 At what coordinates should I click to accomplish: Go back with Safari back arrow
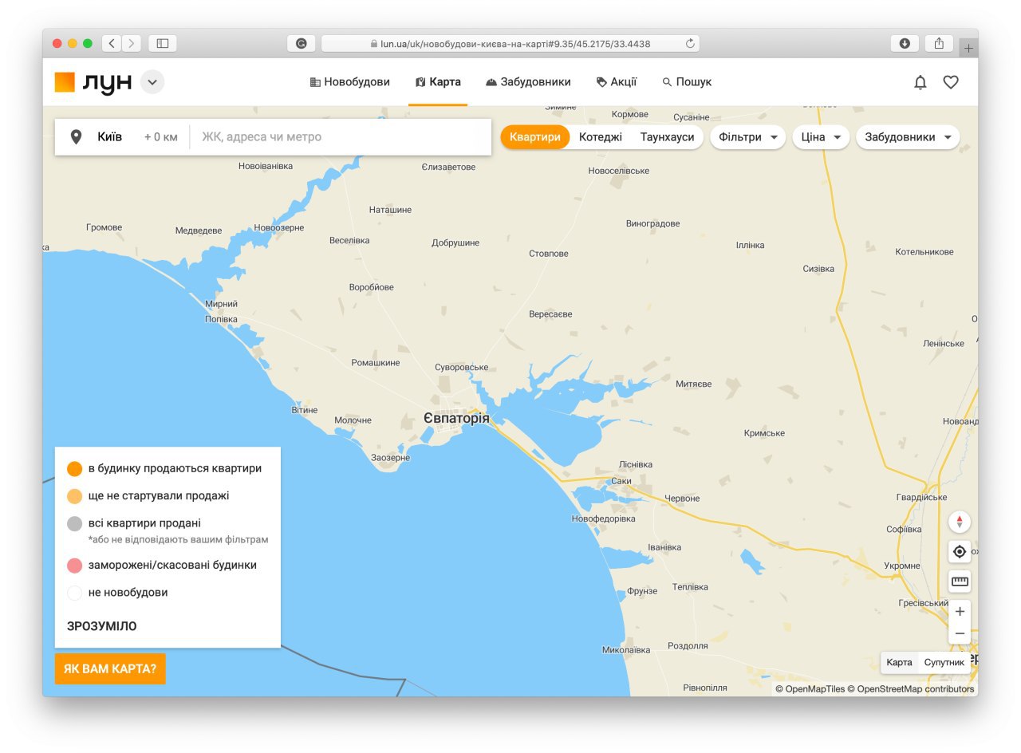tap(112, 43)
